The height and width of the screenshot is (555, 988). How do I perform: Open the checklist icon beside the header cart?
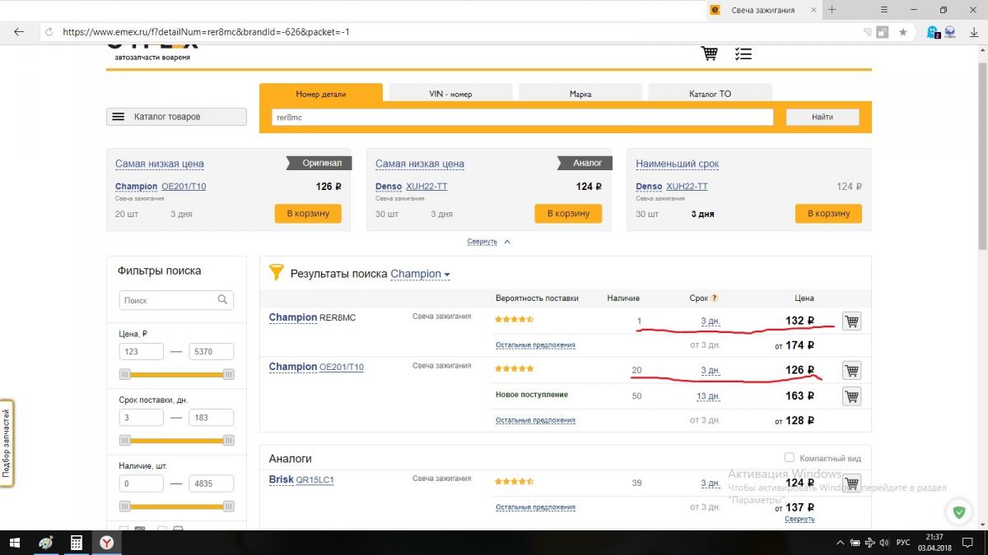click(743, 53)
